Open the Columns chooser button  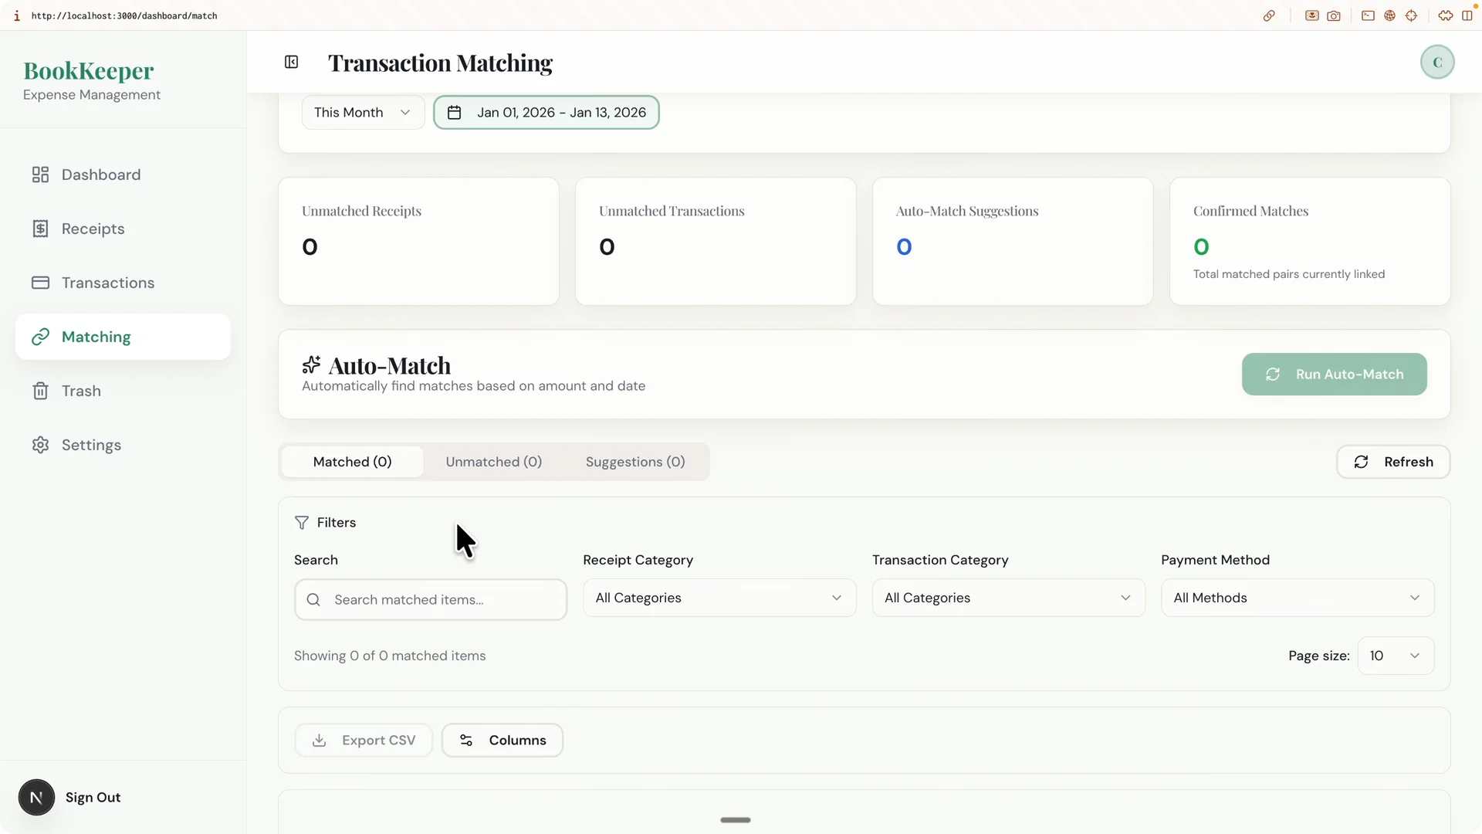coord(502,741)
